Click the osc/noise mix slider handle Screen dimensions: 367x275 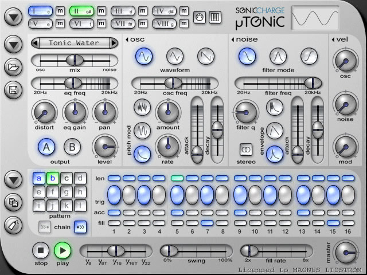click(75, 60)
